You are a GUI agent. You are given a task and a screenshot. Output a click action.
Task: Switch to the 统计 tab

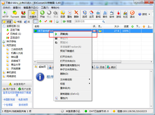click(x=112, y=67)
